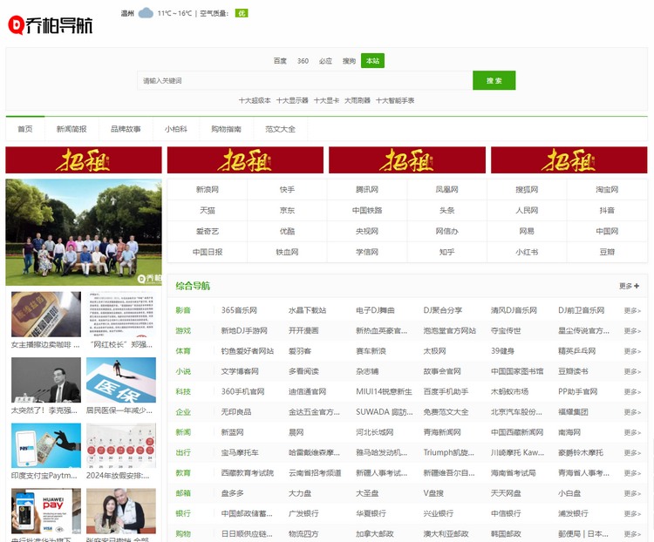Open 广发银行 link

coord(303,513)
